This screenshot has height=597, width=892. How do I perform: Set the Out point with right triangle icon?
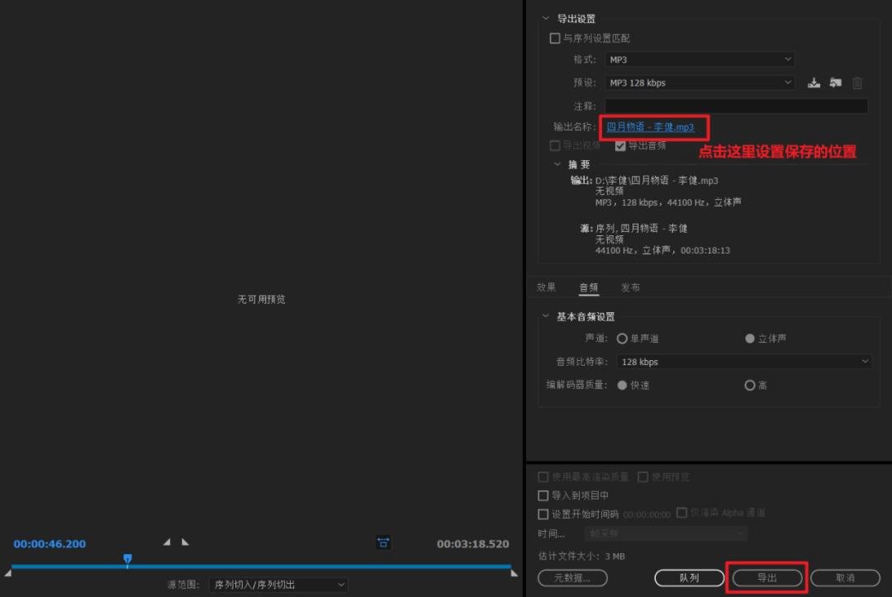pos(185,543)
